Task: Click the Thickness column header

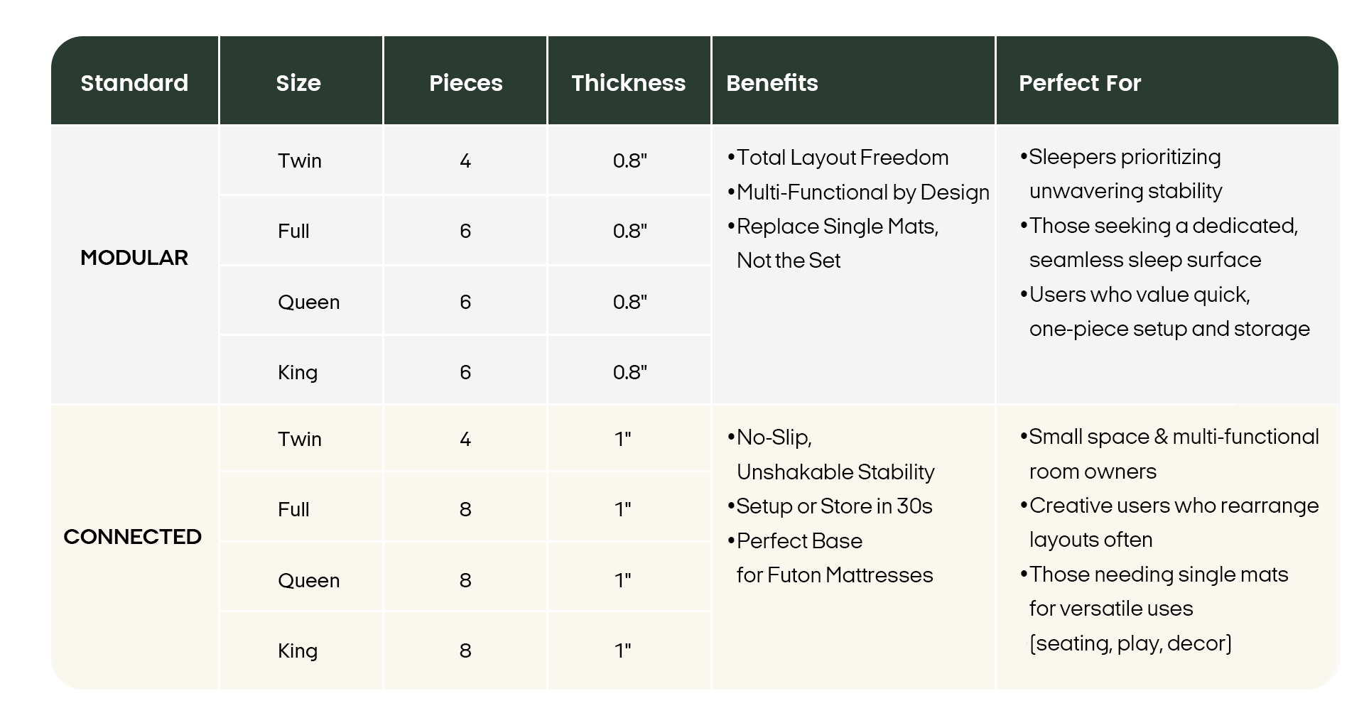Action: point(628,83)
